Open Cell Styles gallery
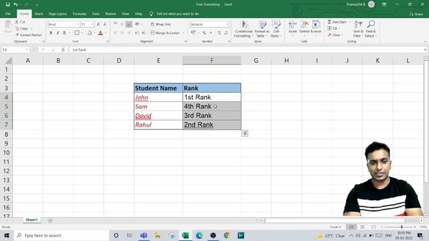 275,29
